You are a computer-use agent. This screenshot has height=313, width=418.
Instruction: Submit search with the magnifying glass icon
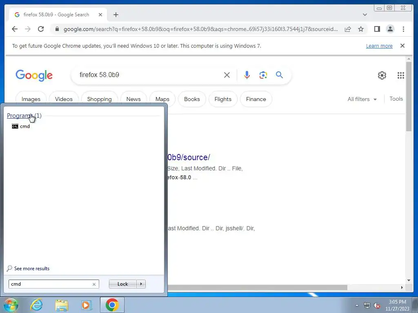pyautogui.click(x=279, y=75)
